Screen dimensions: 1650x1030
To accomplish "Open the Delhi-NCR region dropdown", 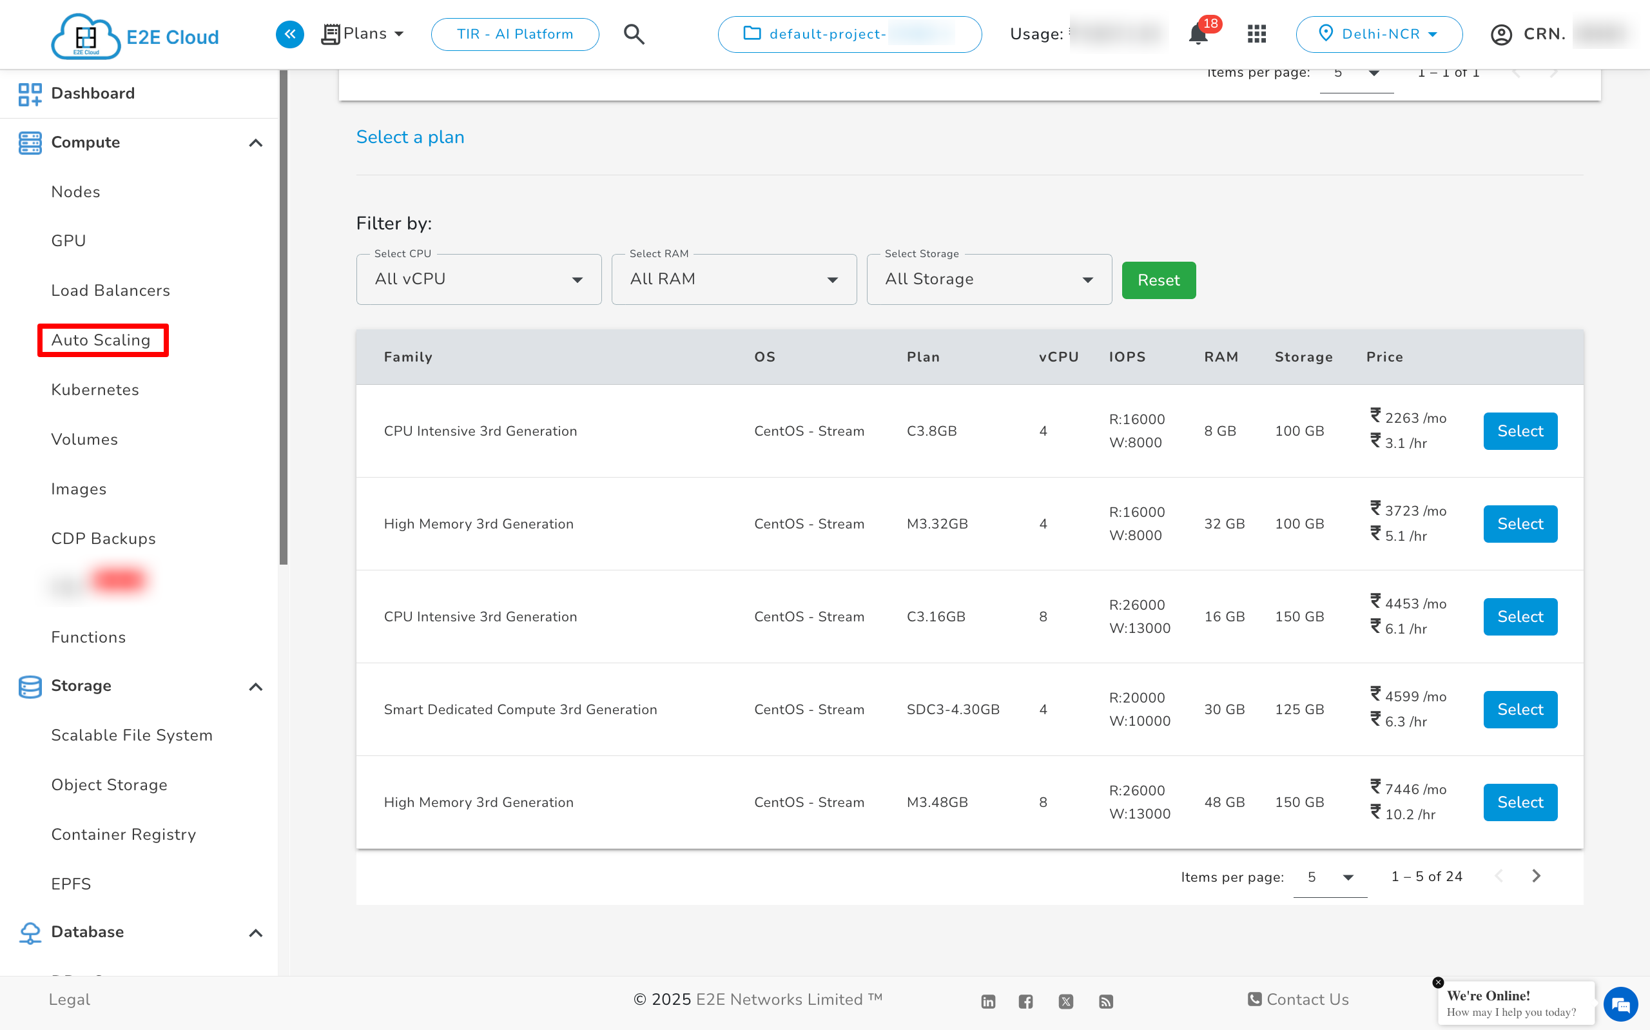I will [1379, 34].
